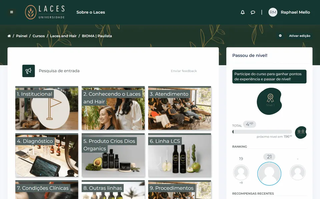This screenshot has width=320, height=199.
Task: Click 'próximo nível em 196xp' text
Action: 274,137
